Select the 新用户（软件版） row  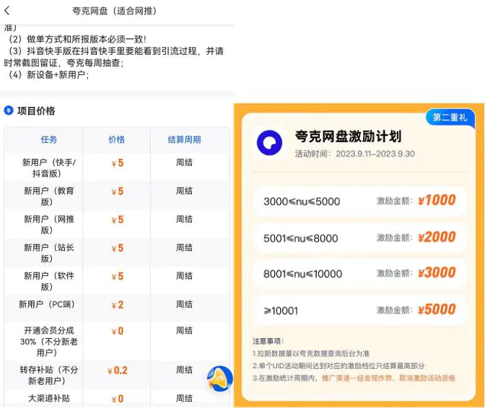click(x=117, y=281)
